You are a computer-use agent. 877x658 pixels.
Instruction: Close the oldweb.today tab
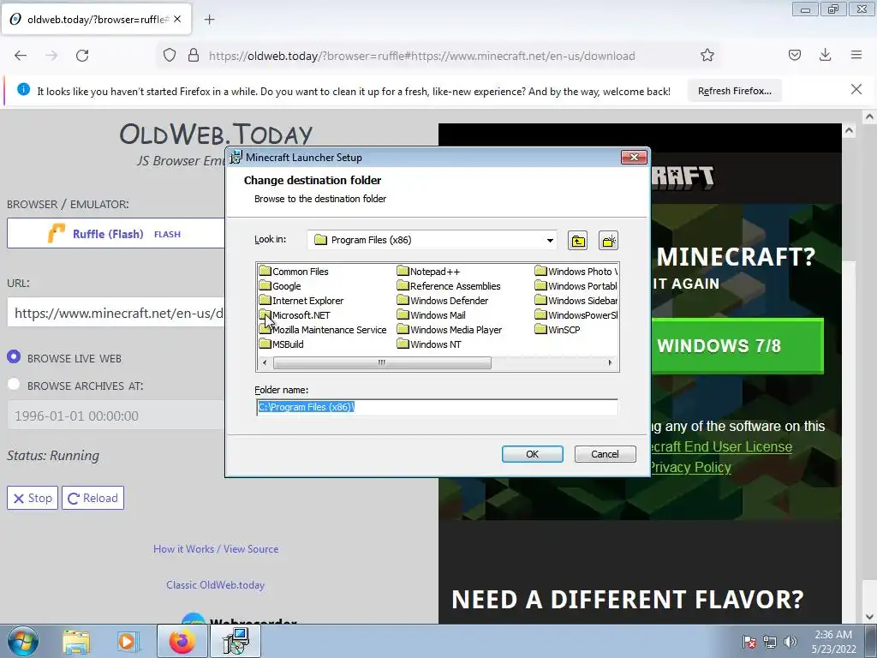point(177,19)
